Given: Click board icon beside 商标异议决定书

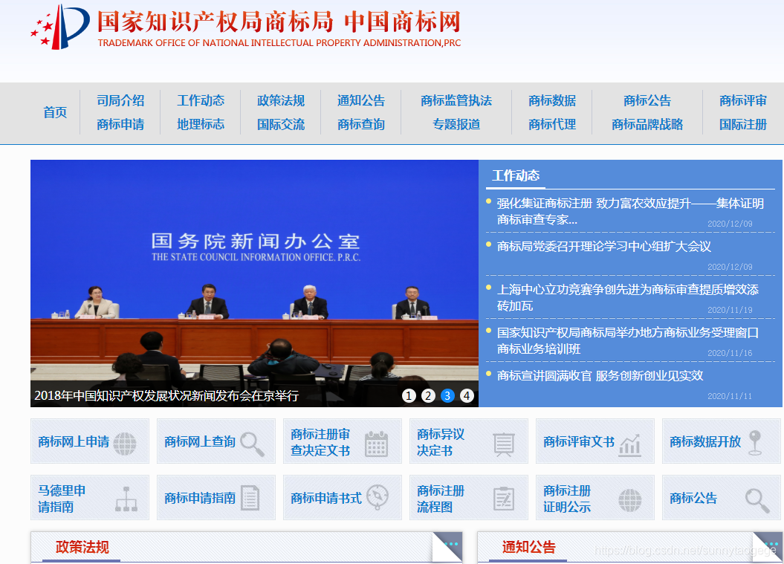Looking at the screenshot, I should 503,444.
